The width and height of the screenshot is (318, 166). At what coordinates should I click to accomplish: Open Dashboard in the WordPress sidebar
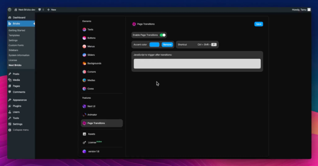click(19, 18)
